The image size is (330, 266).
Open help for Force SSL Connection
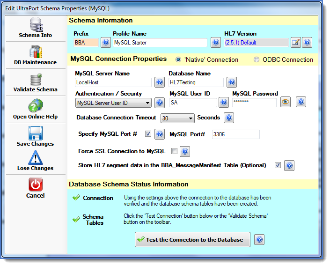[x=185, y=151]
